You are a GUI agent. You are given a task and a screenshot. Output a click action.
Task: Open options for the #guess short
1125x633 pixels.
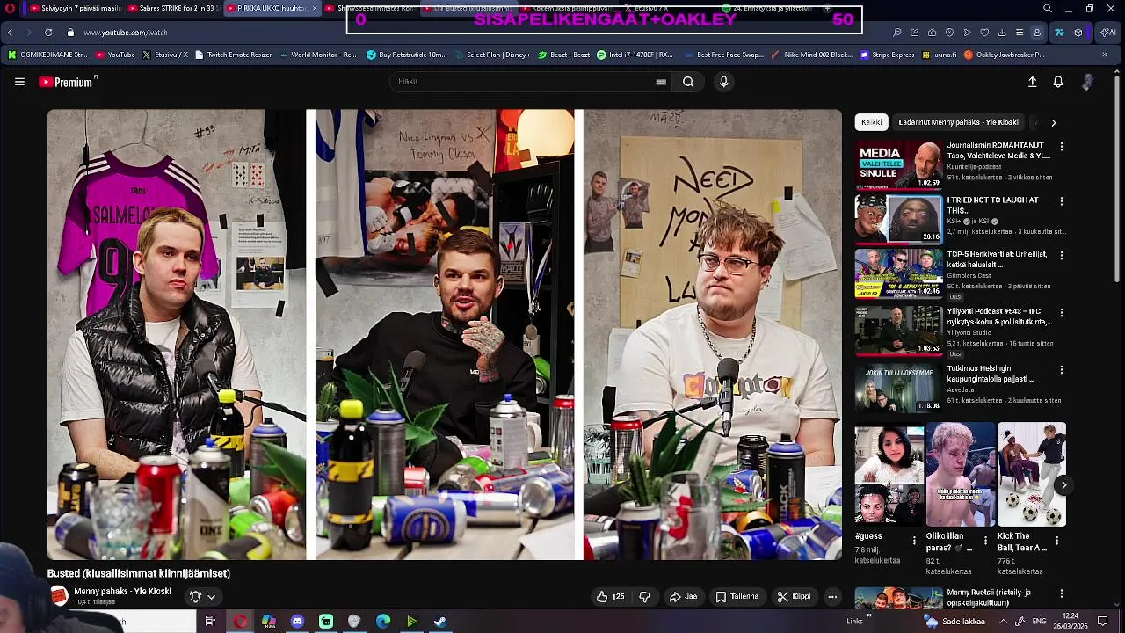914,541
